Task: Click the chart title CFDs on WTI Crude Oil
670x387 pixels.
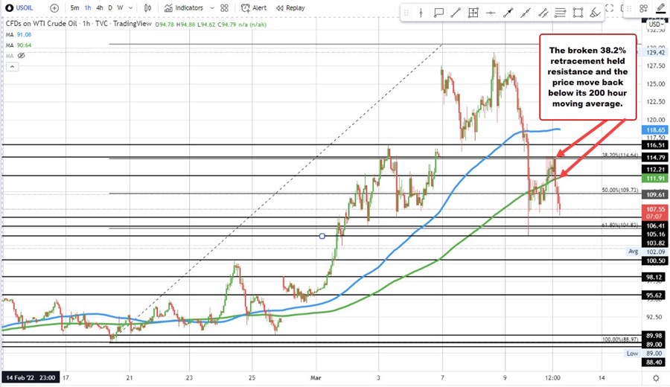Action: (x=42, y=24)
